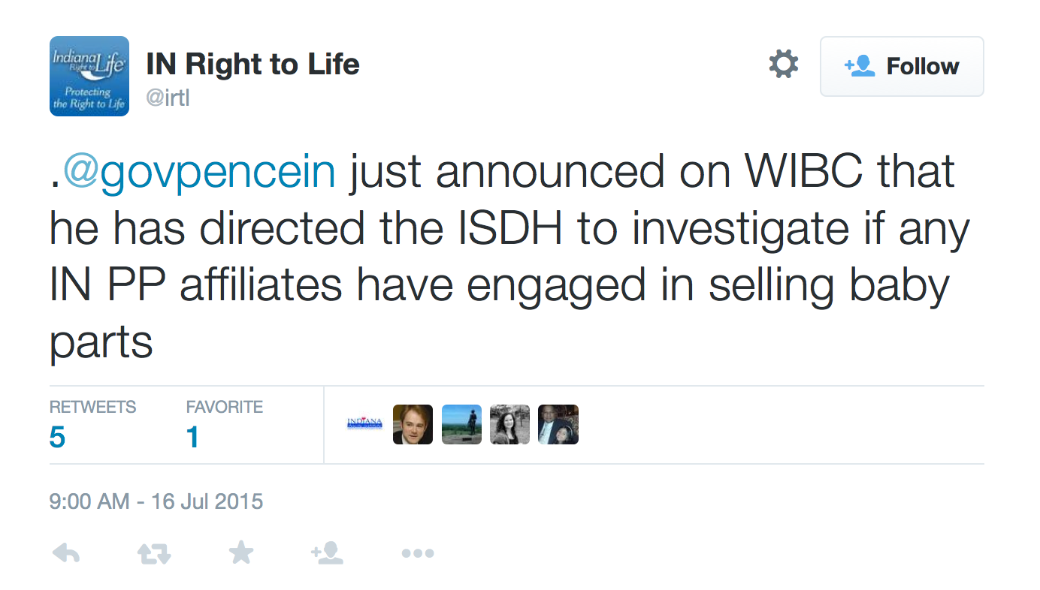The image size is (1040, 590).
Task: Open the gear settings dropdown
Action: pos(783,65)
